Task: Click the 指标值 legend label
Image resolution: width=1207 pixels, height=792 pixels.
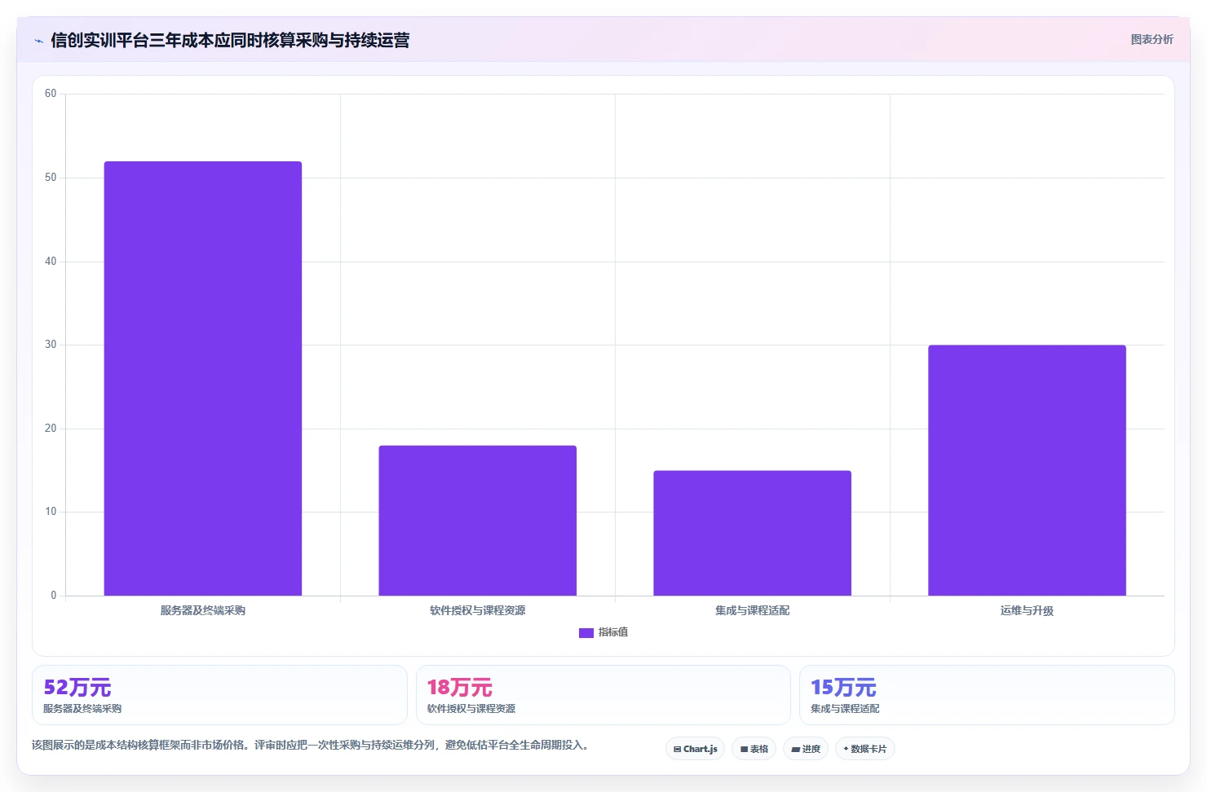Action: [x=612, y=632]
